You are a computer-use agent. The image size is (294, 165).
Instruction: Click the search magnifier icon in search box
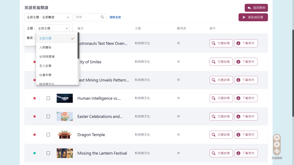tap(102, 17)
